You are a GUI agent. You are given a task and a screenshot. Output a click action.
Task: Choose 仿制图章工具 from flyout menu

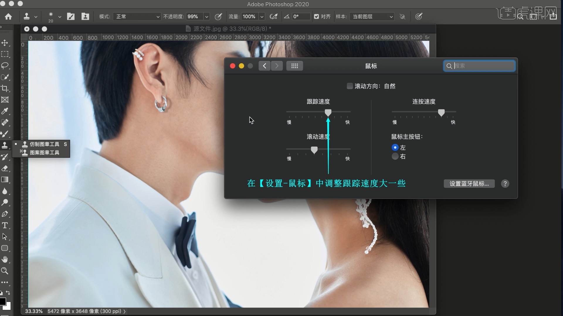point(44,144)
